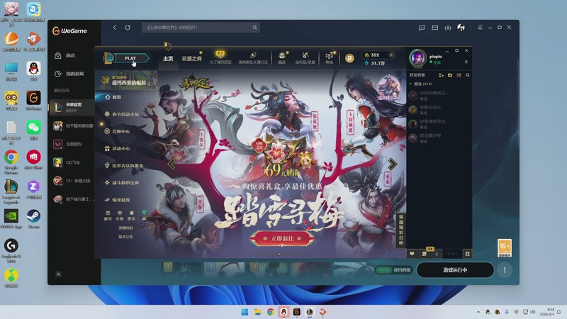
Task: Go to the next banner with right arrow
Action: (393, 164)
